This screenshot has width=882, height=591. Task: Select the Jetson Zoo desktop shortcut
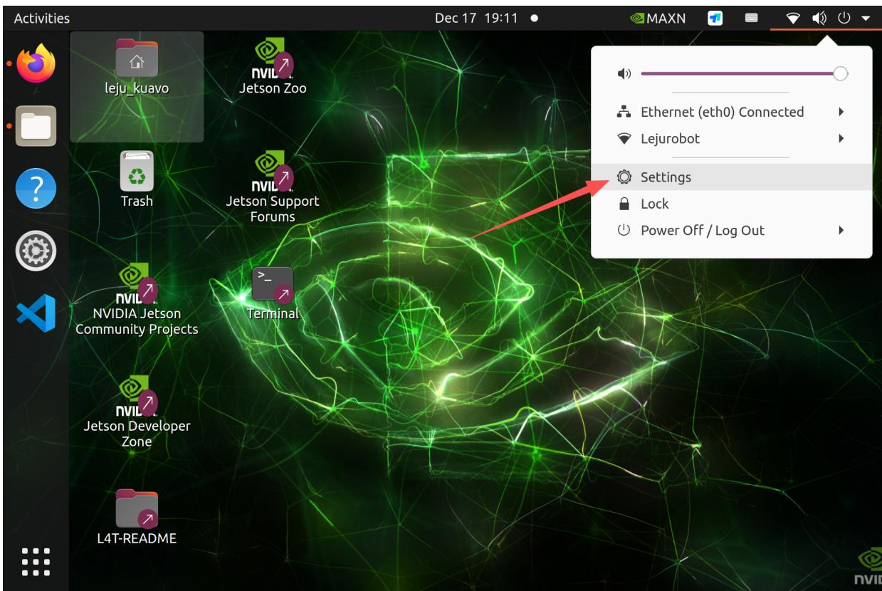(x=273, y=68)
